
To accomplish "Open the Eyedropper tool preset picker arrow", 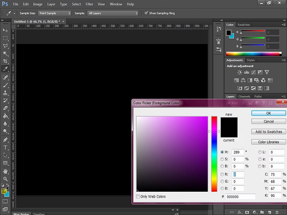I will click(x=14, y=13).
